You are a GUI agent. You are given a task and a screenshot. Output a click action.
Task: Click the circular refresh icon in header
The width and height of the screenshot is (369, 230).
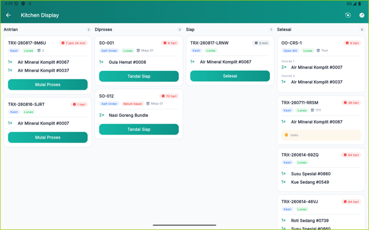348,16
